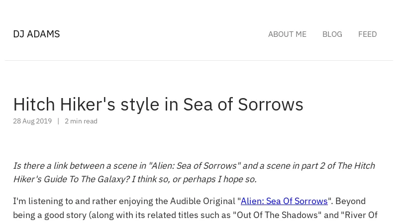
Task: Click "I think so, or perhaps I hope so"
Action: [192, 179]
